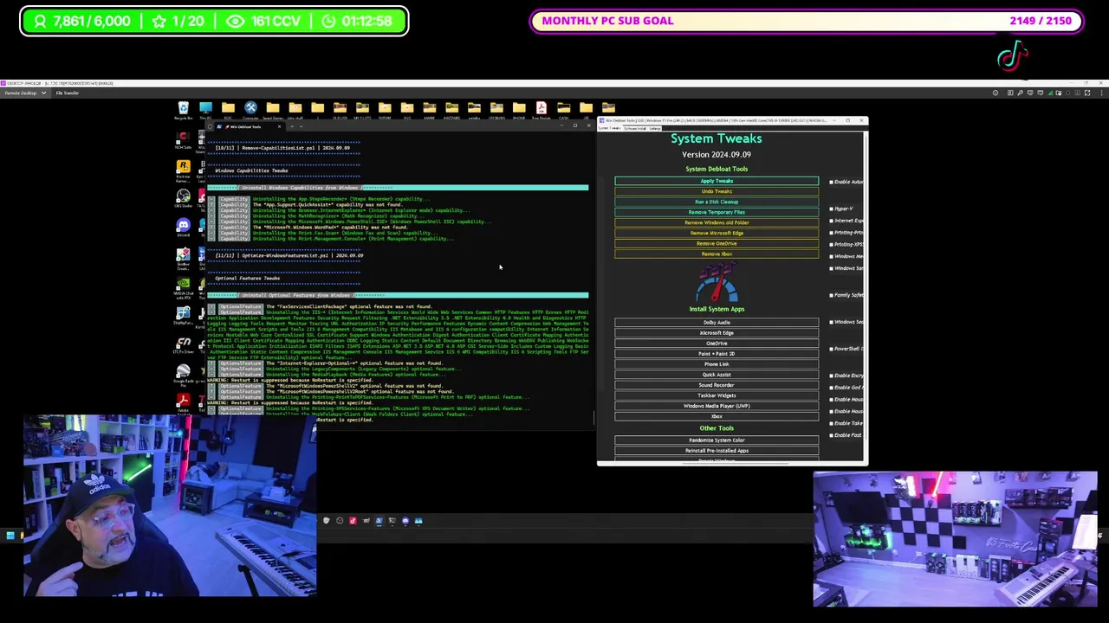Click the MONTHLY PC SUB GOAL progress bar
The width and height of the screenshot is (1109, 623).
tap(806, 21)
